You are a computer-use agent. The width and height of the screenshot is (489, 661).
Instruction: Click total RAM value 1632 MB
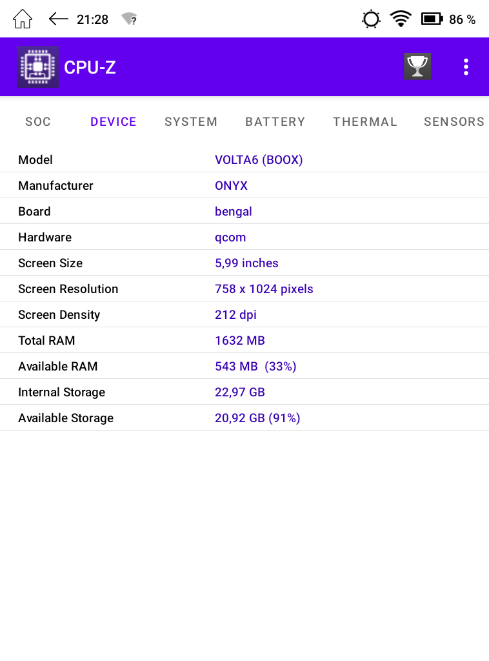tap(239, 341)
